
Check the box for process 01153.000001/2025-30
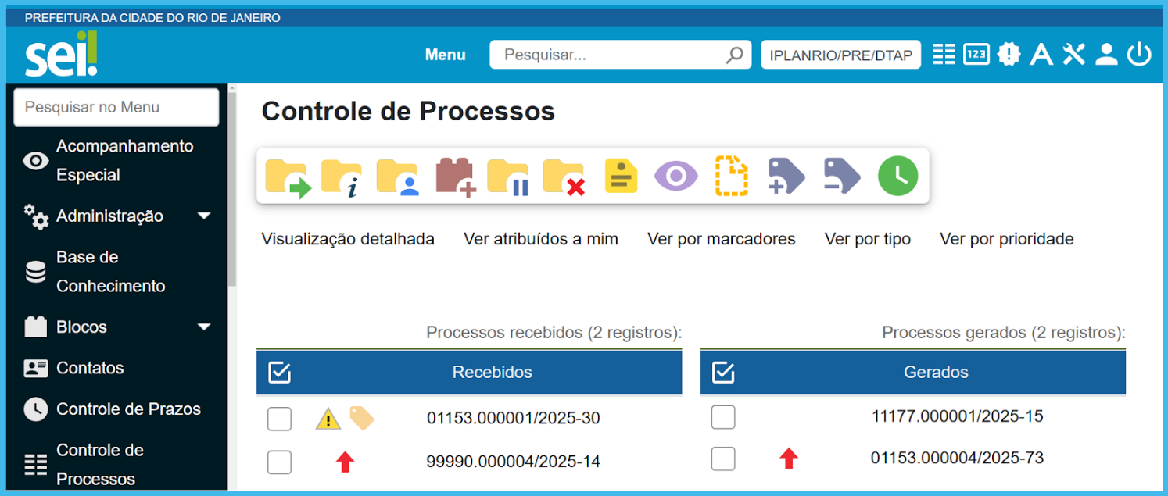click(x=279, y=419)
